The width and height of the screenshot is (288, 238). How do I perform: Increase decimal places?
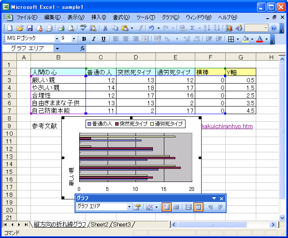(x=187, y=39)
